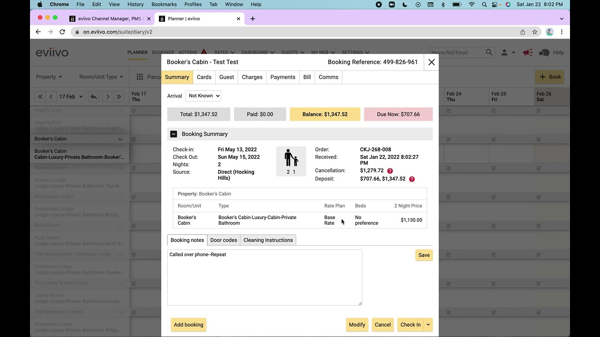Select the Cleaning Instructions tab
Screen dimensions: 600x337
(268, 240)
